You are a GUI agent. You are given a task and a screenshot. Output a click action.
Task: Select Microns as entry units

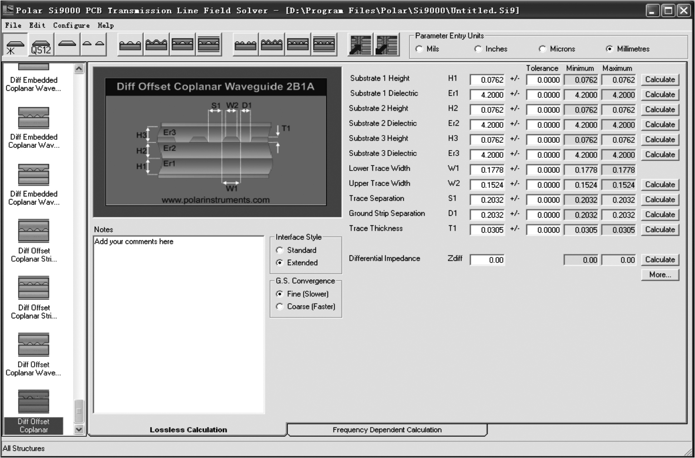(x=543, y=49)
